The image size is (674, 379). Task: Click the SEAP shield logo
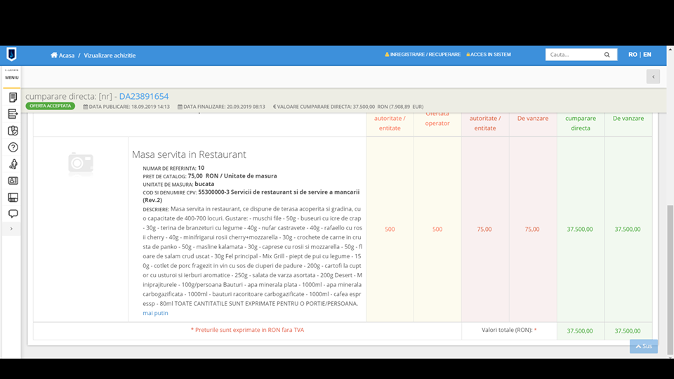(x=11, y=55)
